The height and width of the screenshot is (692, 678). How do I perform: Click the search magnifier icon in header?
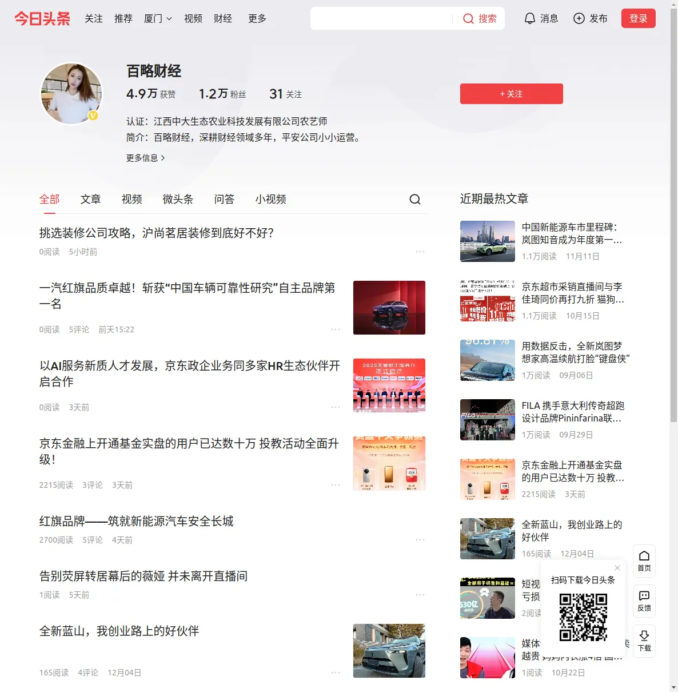pos(468,19)
